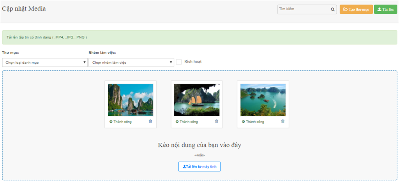Screen dimensions: 399x182
Task: Delete the middle cave sailboat image
Action: [x=217, y=121]
